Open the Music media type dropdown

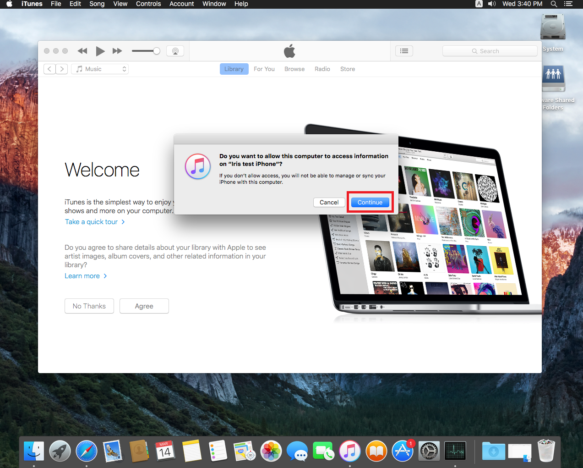point(100,69)
